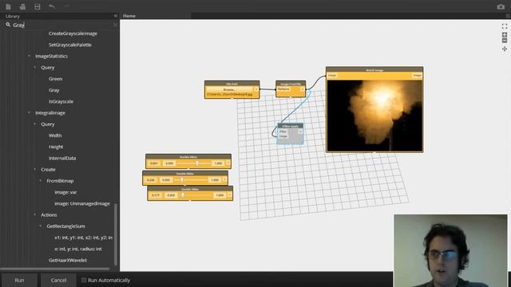This screenshot has height=287, width=511.
Task: Cancel the current run
Action: (58, 280)
